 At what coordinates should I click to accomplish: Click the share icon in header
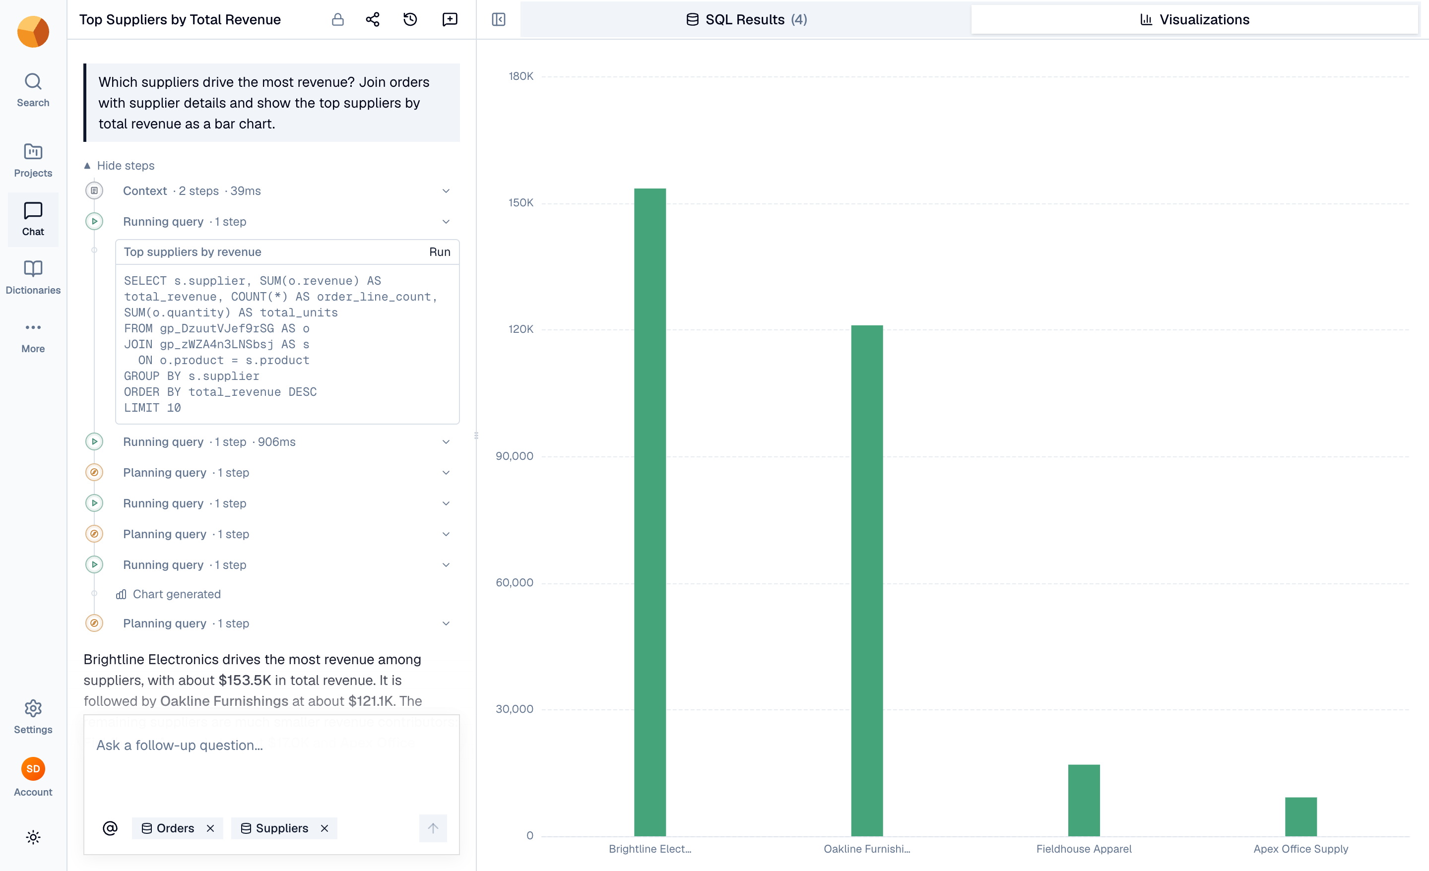(373, 20)
